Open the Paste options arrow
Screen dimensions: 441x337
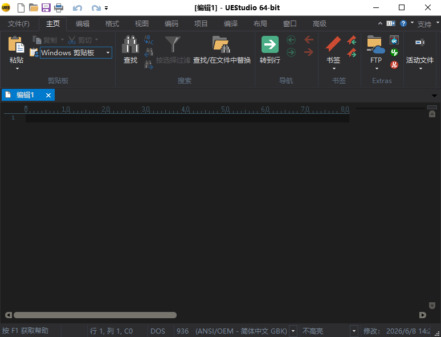click(x=17, y=68)
